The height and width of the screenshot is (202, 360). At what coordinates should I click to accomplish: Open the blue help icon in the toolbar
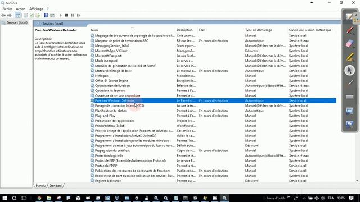click(x=46, y=15)
